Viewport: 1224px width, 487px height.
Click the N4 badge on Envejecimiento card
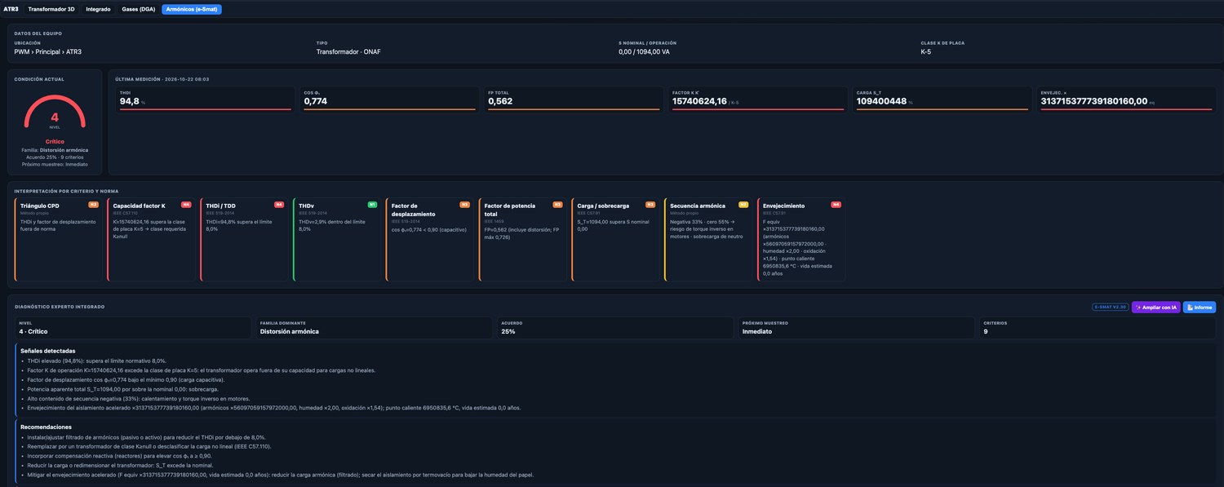[836, 205]
